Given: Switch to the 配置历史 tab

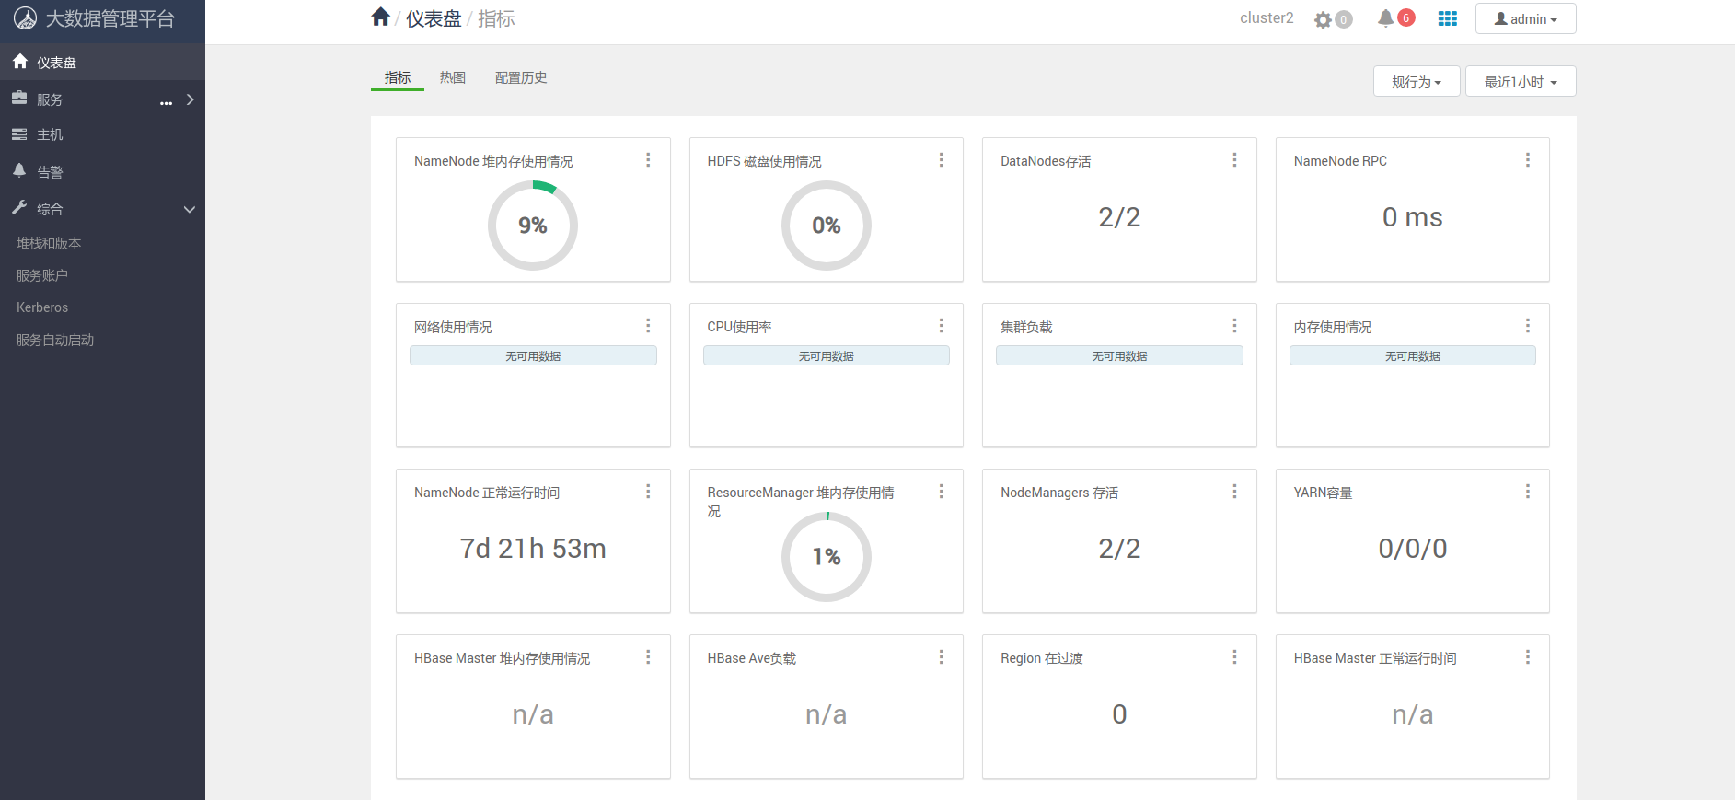Looking at the screenshot, I should tap(521, 78).
